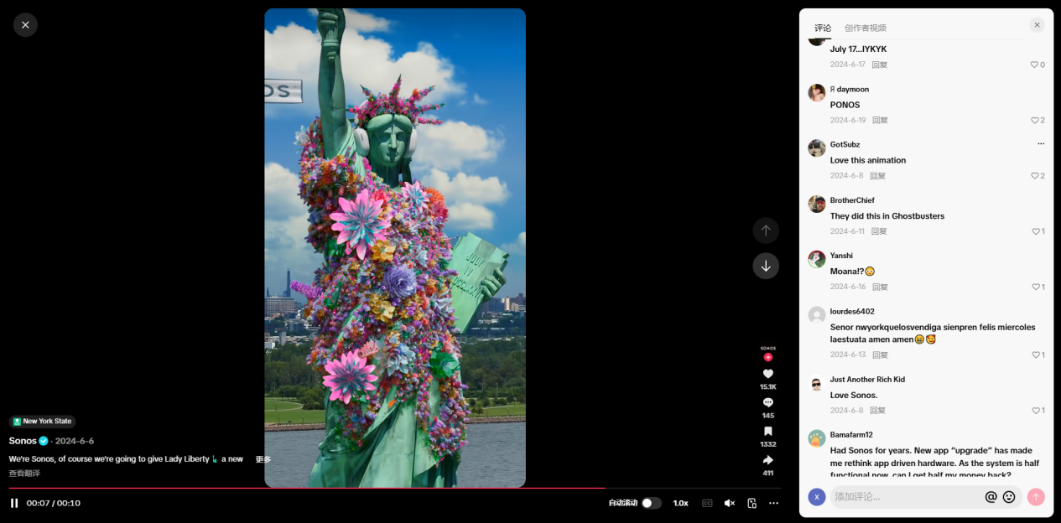Open the emoji picker in comment box
The width and height of the screenshot is (1061, 523).
pyautogui.click(x=1009, y=497)
